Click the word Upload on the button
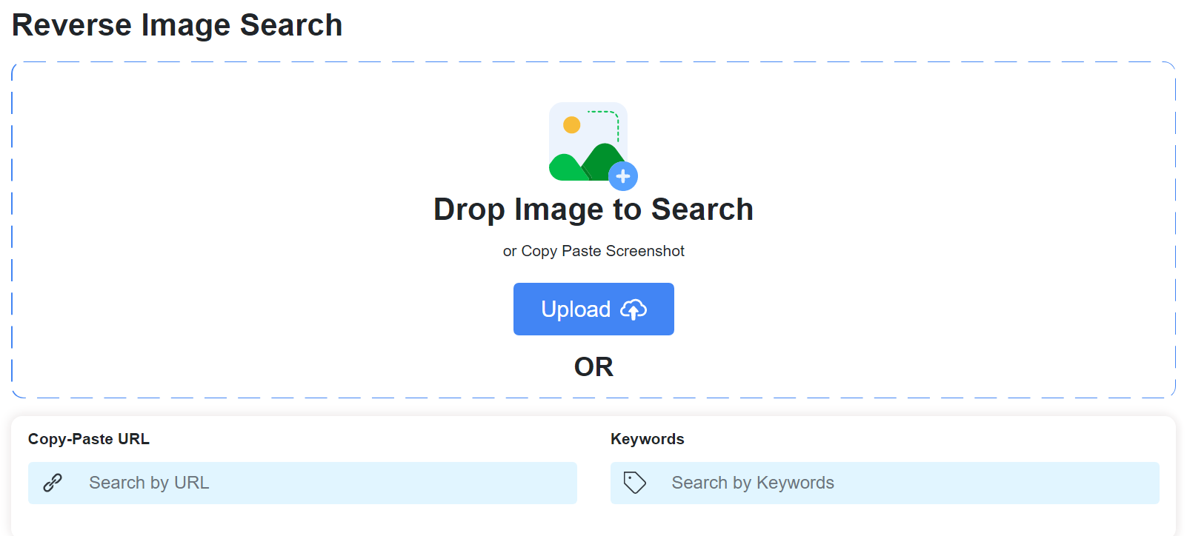Screen dimensions: 1187x536 pos(576,309)
